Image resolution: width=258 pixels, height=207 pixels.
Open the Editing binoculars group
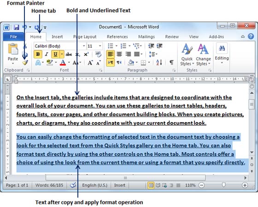click(x=222, y=53)
